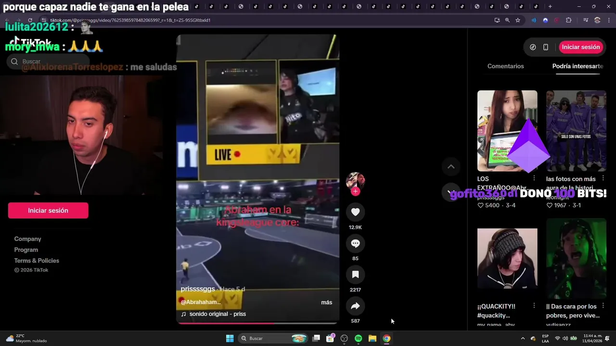Click the pink 'Iniciar sesión' button top right
616x346 pixels.
(580, 47)
